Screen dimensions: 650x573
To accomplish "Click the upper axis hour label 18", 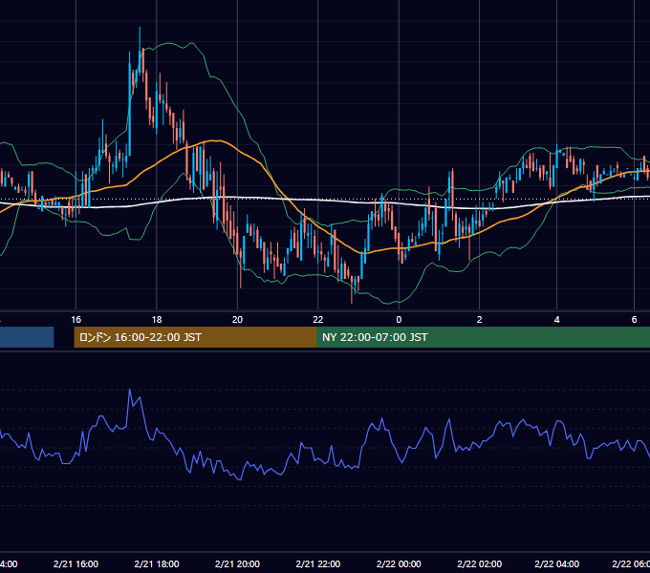I will pyautogui.click(x=157, y=320).
